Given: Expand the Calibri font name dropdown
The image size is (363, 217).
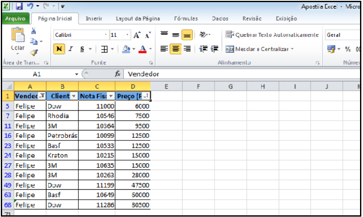Looking at the screenshot, I should [x=106, y=35].
